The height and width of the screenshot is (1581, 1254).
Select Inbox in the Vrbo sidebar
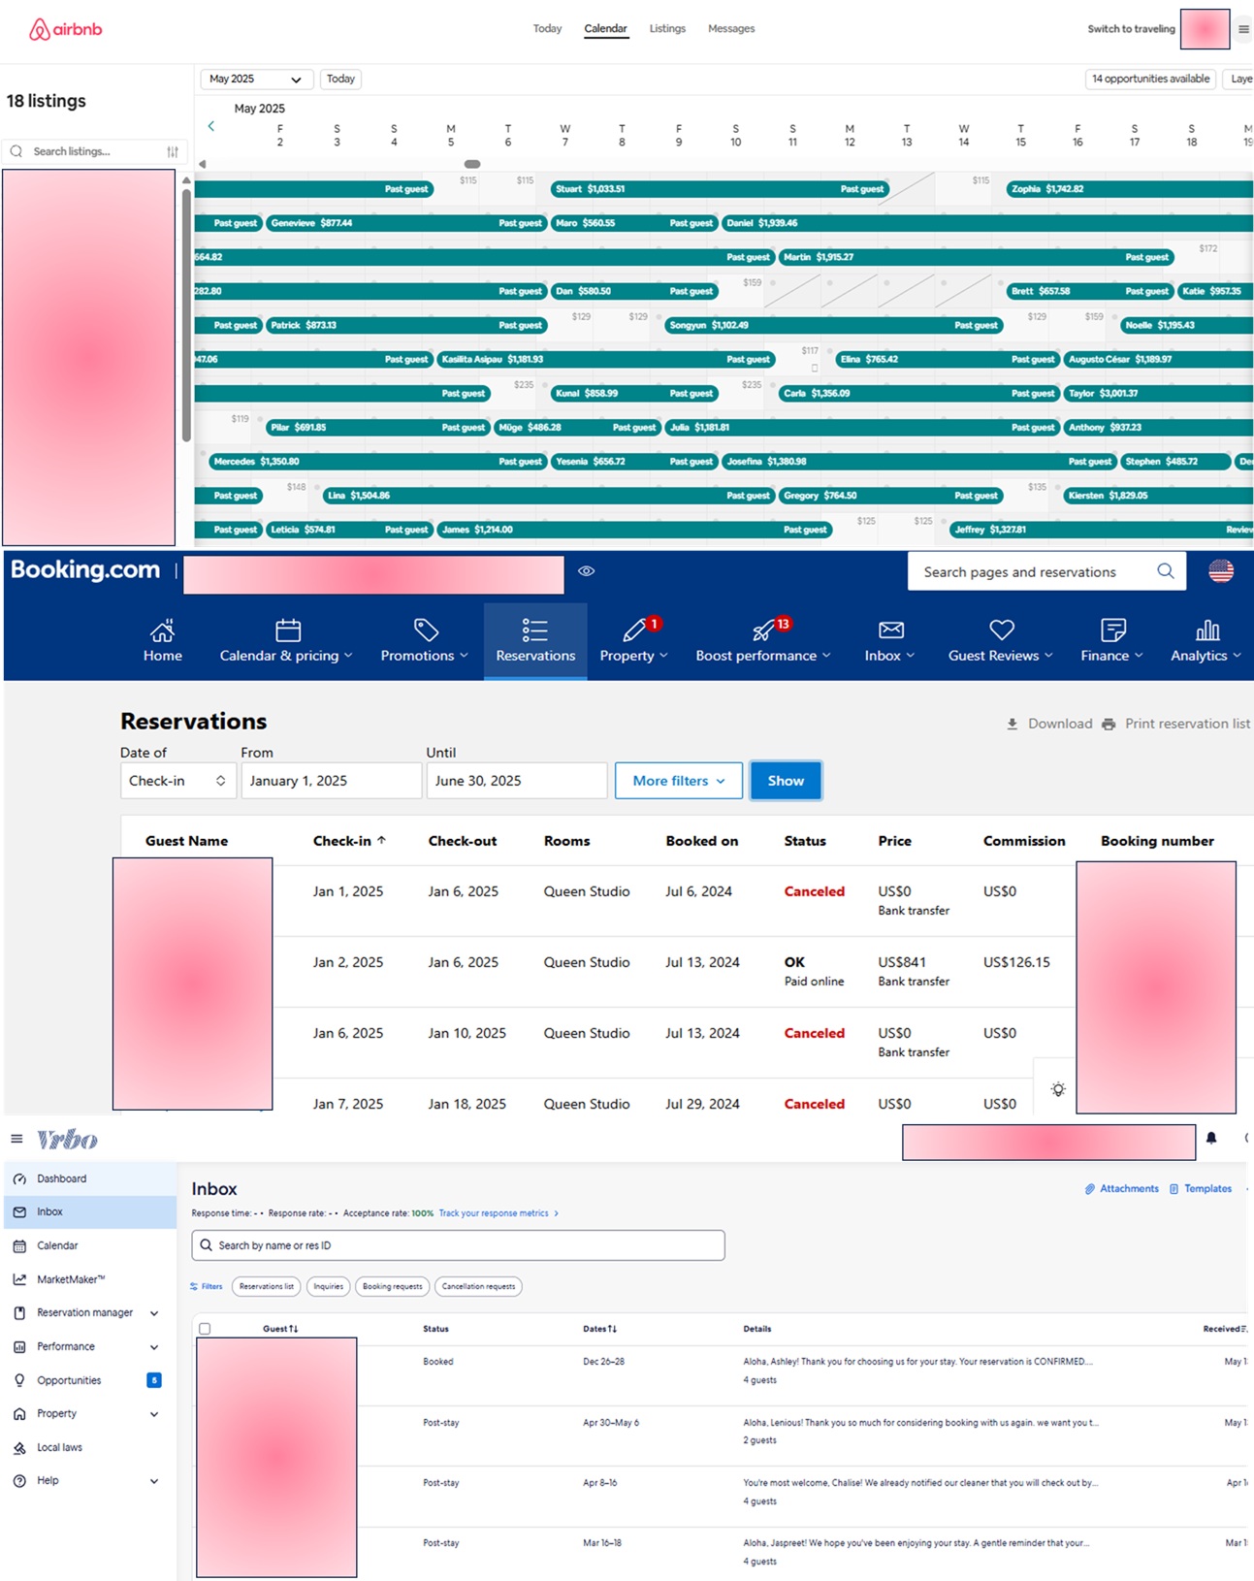pos(90,1211)
